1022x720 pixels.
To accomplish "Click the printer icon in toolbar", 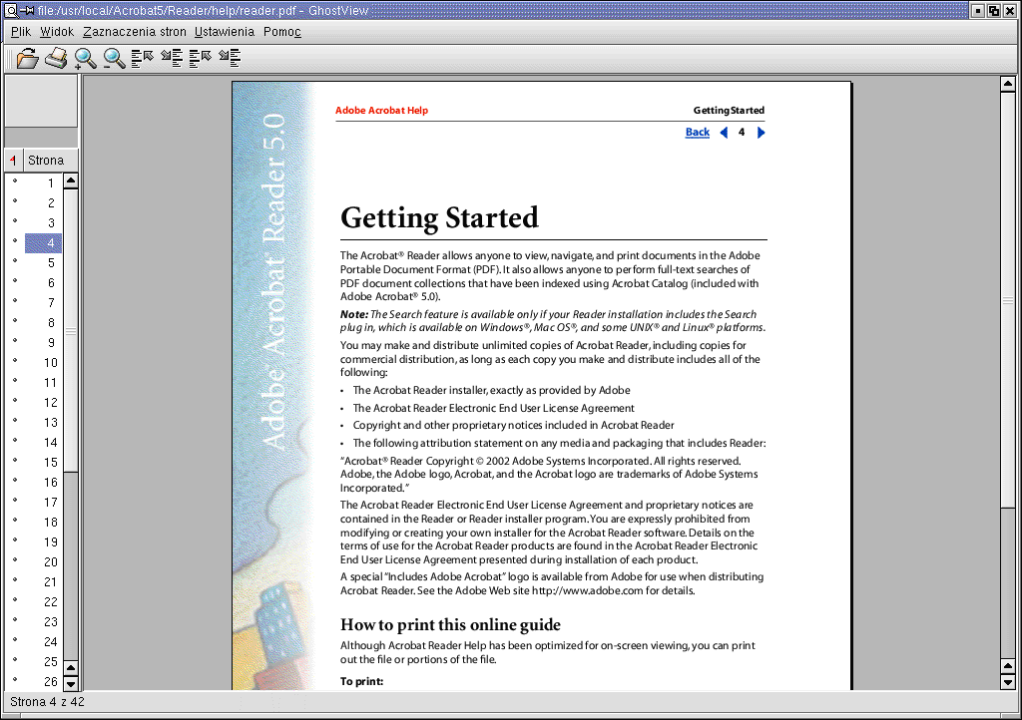I will [56, 59].
